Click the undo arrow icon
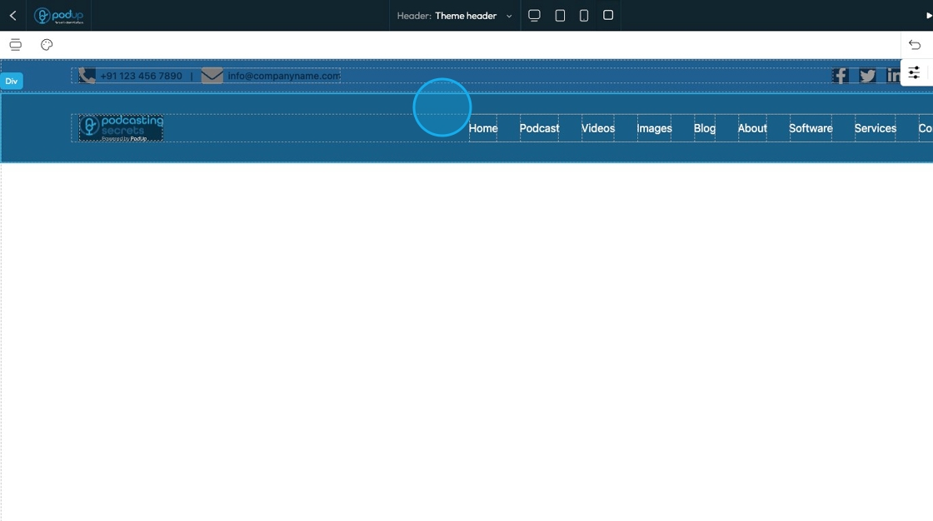933x521 pixels. 915,45
